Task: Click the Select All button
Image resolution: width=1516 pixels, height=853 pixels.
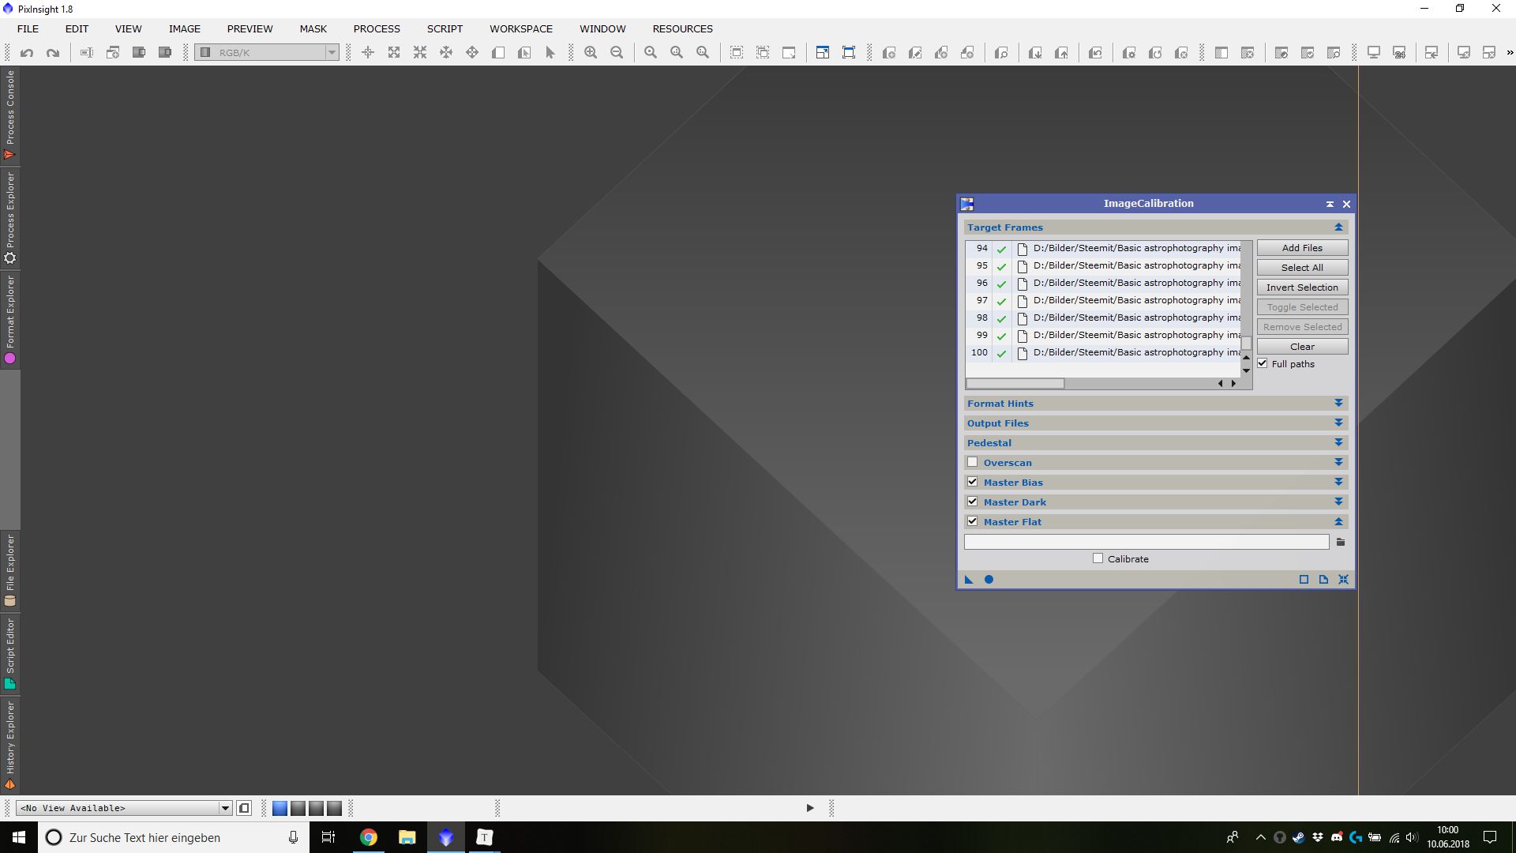Action: click(x=1302, y=268)
